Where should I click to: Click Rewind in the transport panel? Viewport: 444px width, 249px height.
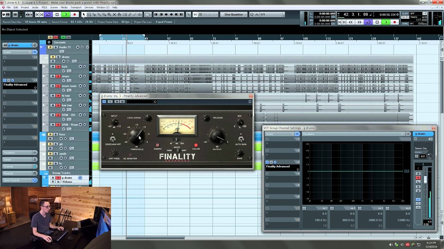[351, 22]
